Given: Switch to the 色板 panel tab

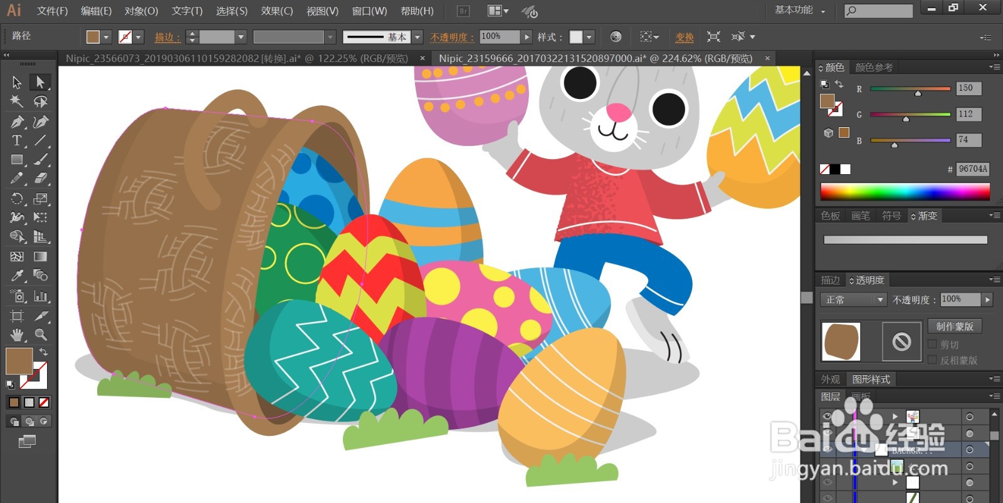Looking at the screenshot, I should point(831,215).
